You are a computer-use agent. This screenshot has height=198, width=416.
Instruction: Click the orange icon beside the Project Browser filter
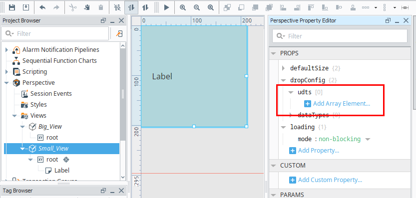pyautogui.click(x=119, y=33)
